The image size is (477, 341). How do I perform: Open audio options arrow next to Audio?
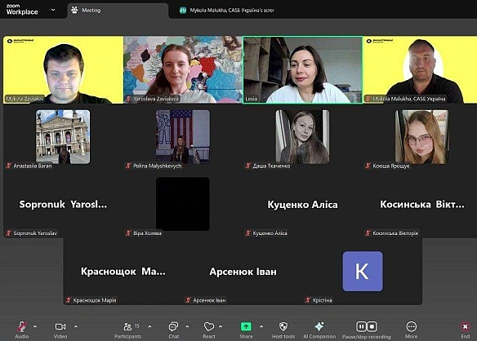(x=35, y=326)
